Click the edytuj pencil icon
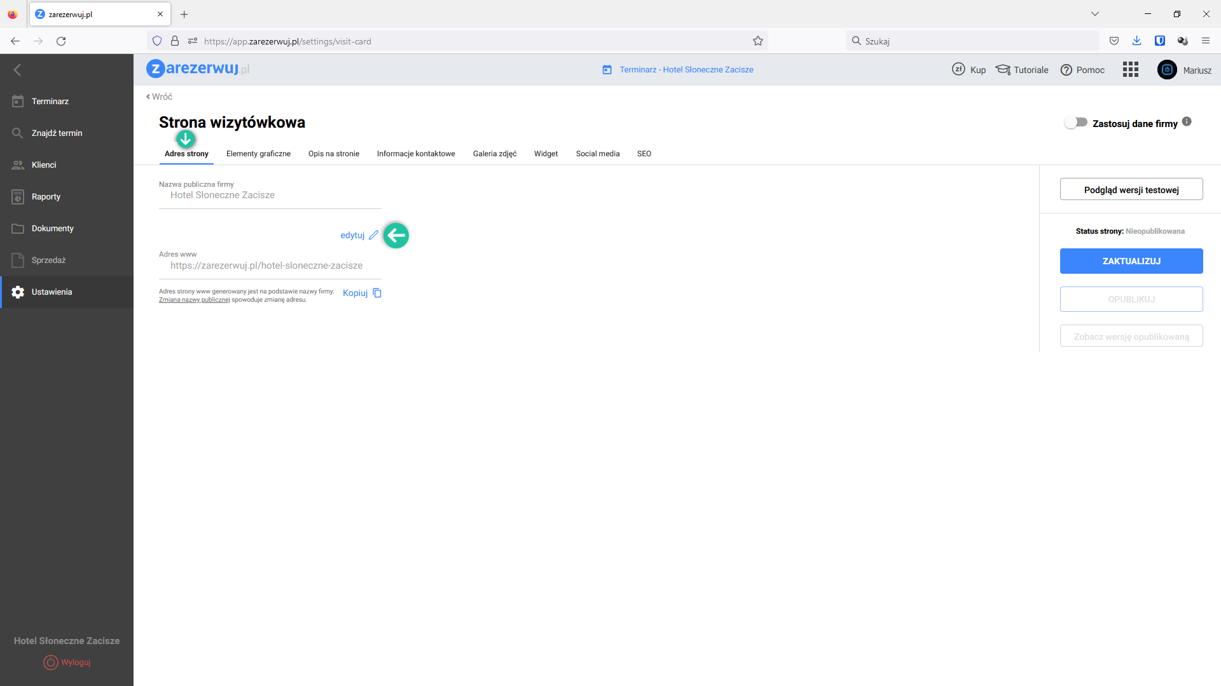 [373, 235]
